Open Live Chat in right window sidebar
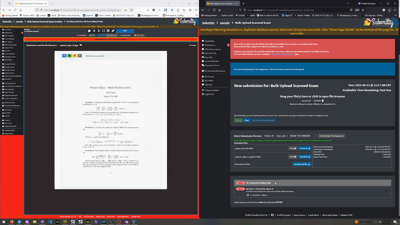Image resolution: width=400 pixels, height=225 pixels. coord(208,57)
